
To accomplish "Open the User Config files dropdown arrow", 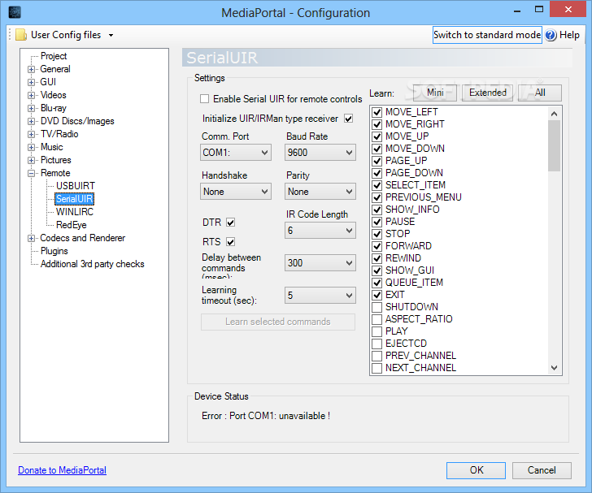I will coord(111,36).
